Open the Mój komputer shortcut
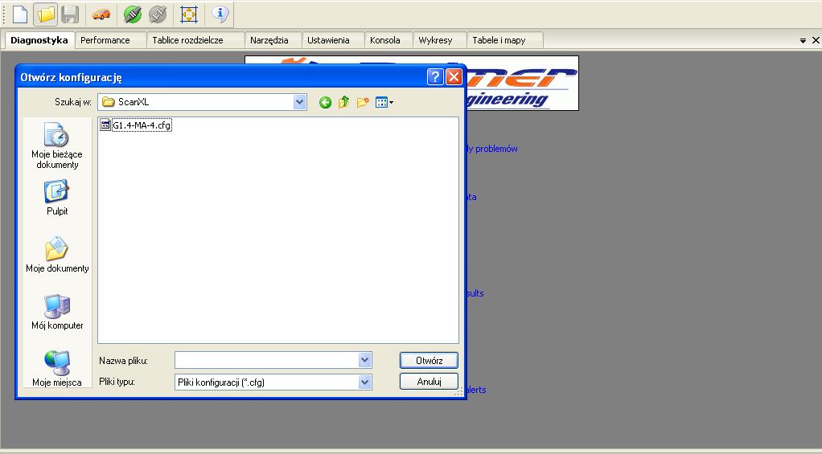 pos(57,312)
